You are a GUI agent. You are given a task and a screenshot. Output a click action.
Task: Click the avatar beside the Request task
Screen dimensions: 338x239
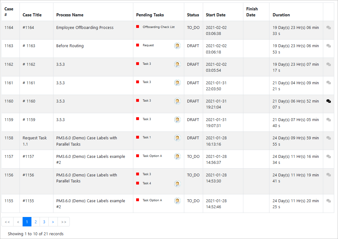pyautogui.click(x=177, y=46)
